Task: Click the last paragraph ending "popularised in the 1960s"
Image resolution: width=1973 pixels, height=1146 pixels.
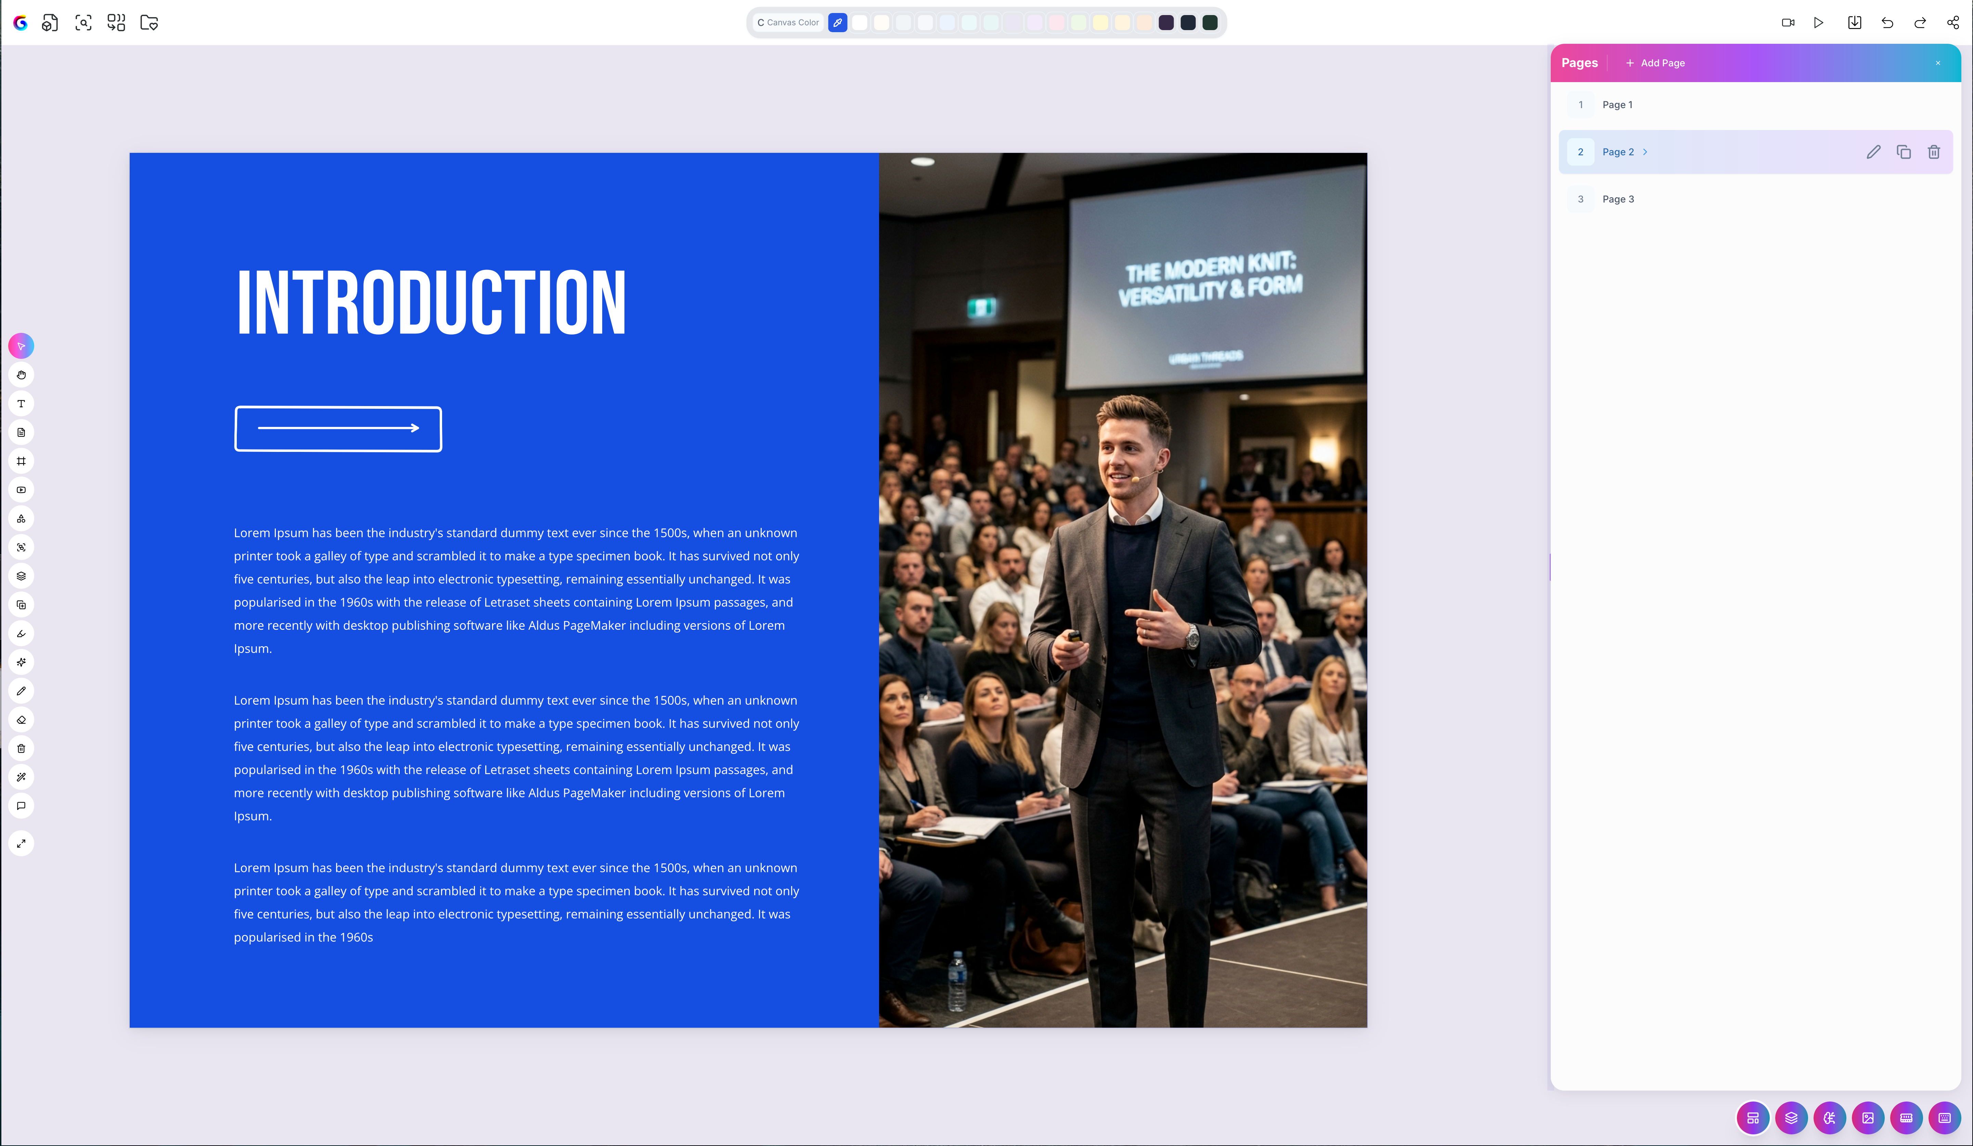Action: tap(517, 902)
